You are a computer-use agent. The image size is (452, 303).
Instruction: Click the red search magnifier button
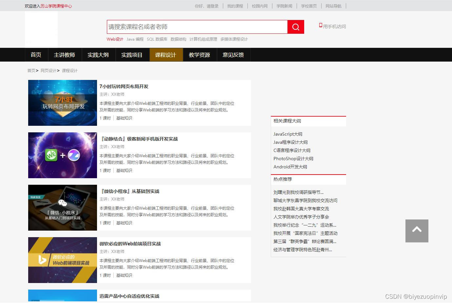(x=296, y=27)
